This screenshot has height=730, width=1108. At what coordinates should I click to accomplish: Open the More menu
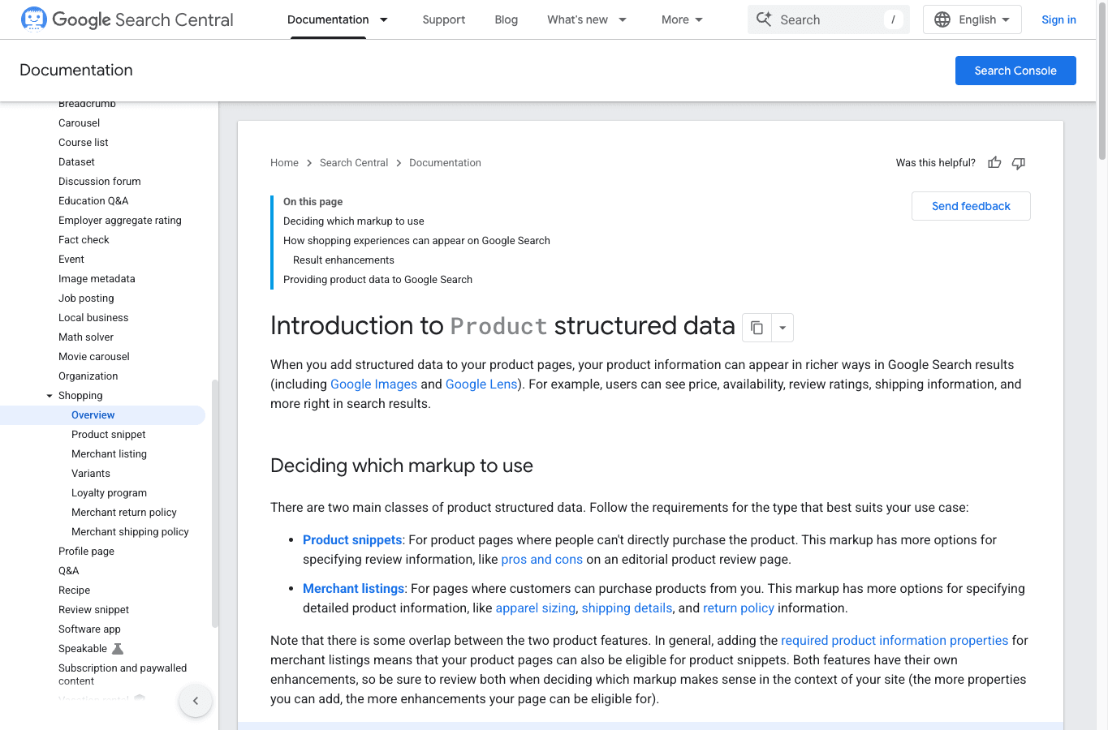(x=683, y=19)
